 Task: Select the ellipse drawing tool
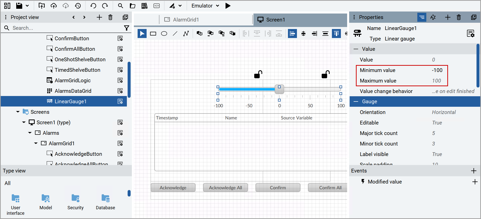pyautogui.click(x=164, y=33)
